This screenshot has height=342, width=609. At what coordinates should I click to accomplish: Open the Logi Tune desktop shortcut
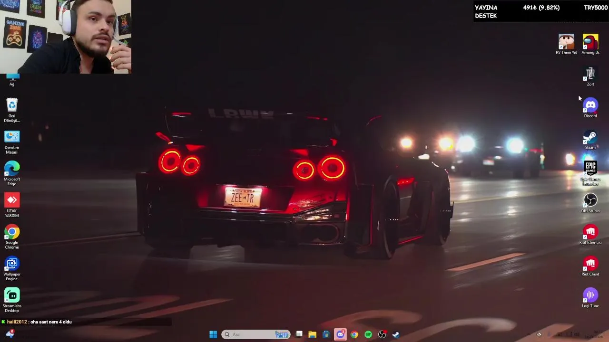pos(590,298)
